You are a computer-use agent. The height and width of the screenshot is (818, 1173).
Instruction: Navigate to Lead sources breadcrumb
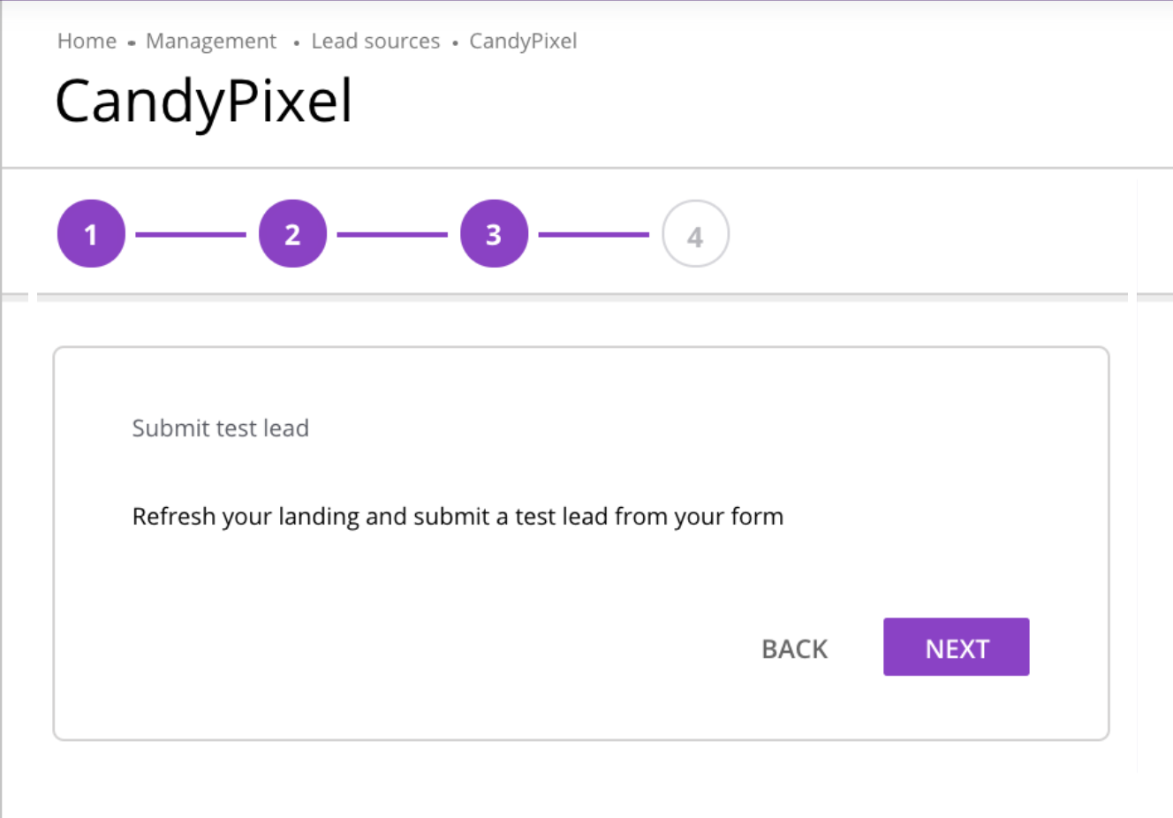(x=375, y=41)
